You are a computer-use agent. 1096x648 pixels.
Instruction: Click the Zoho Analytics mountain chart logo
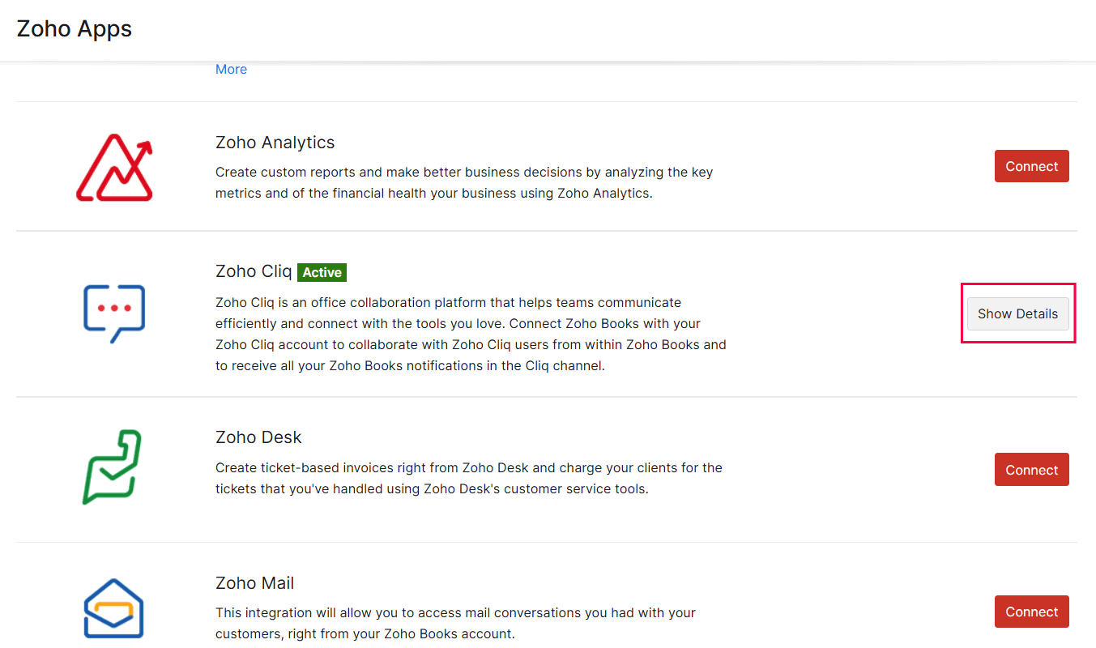(x=114, y=168)
